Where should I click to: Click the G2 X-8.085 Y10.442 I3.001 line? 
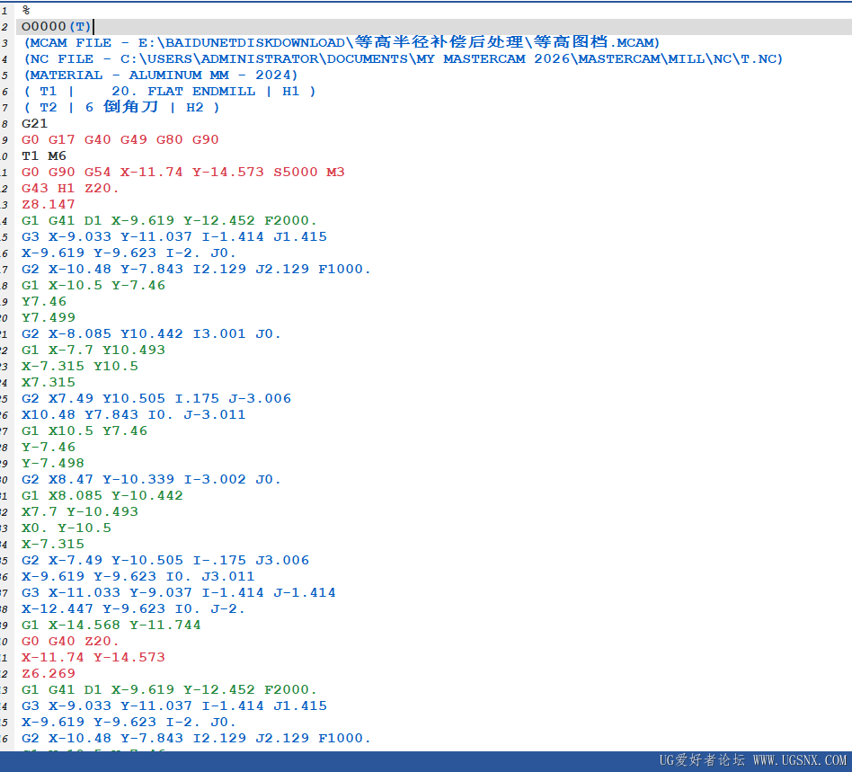pos(151,333)
